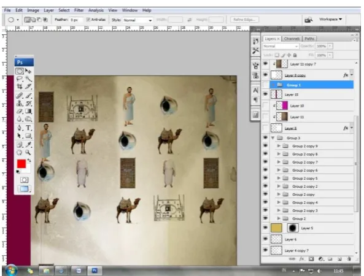Select the Zoom tool

point(28,153)
